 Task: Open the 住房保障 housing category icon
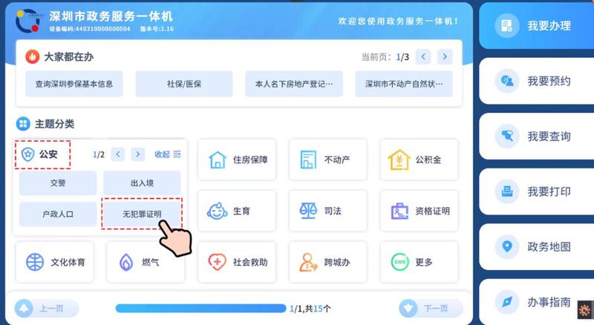click(218, 160)
